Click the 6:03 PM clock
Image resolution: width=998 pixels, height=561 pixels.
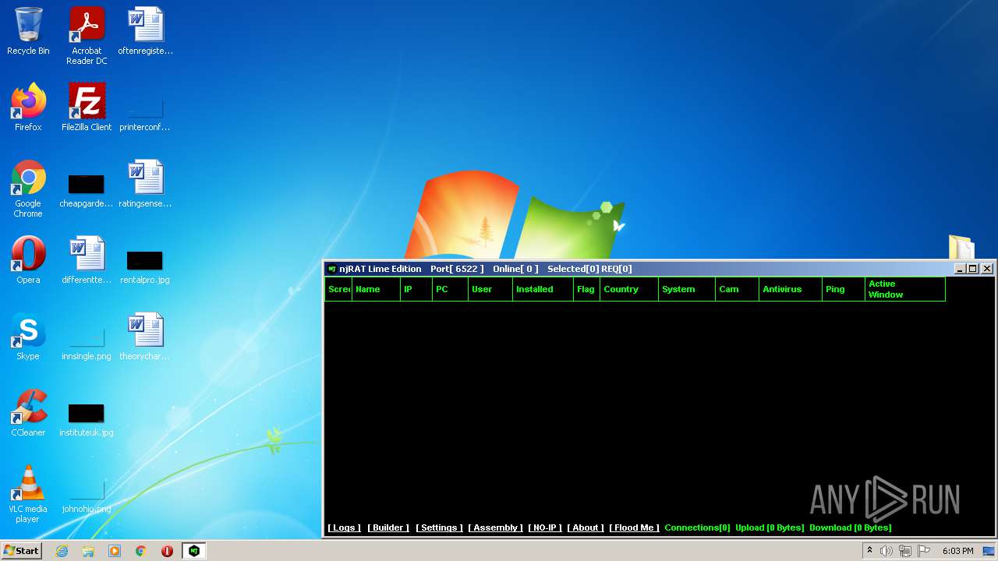(957, 551)
